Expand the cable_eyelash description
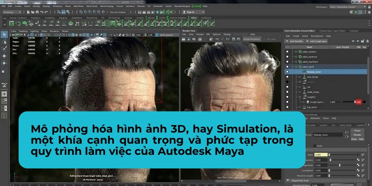372x186 pixels. click(x=296, y=52)
